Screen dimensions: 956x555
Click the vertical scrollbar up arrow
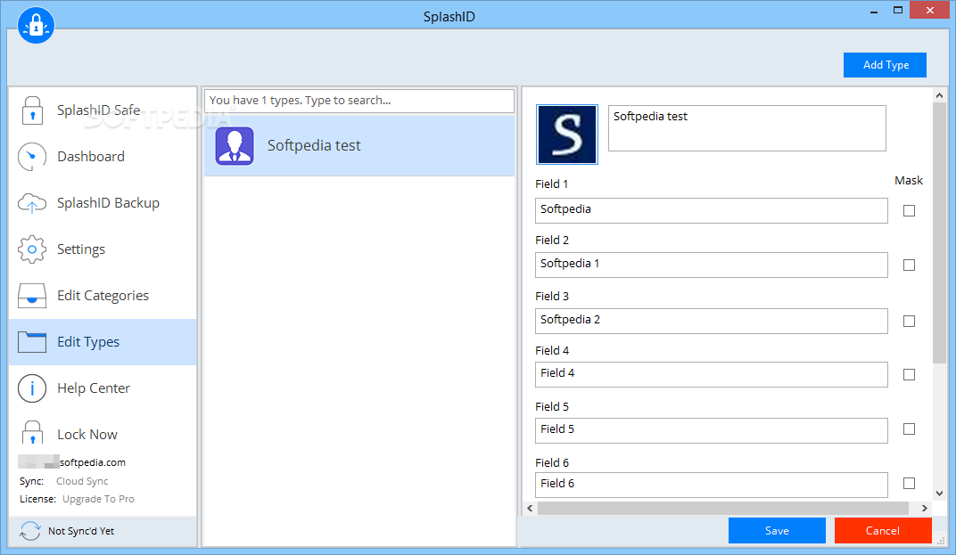[x=940, y=95]
